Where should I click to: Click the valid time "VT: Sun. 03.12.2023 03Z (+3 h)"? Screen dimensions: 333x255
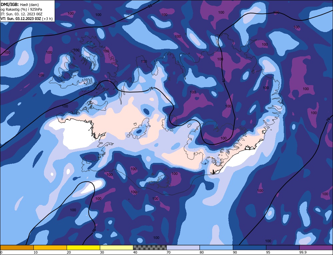(x=27, y=19)
